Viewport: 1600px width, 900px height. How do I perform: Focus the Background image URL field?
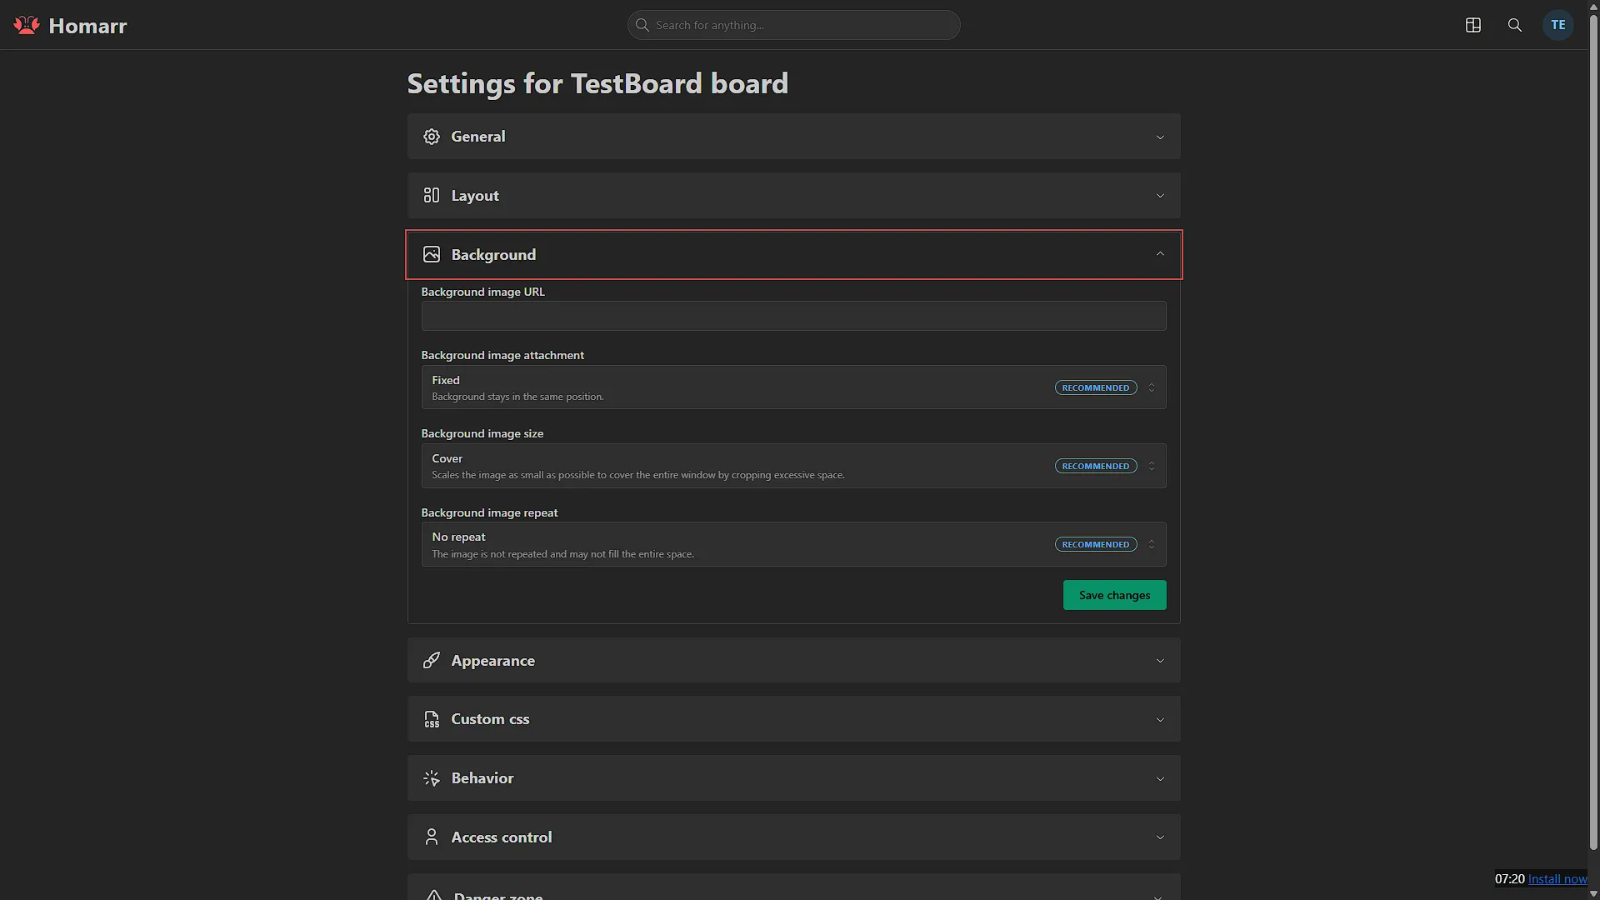793,316
